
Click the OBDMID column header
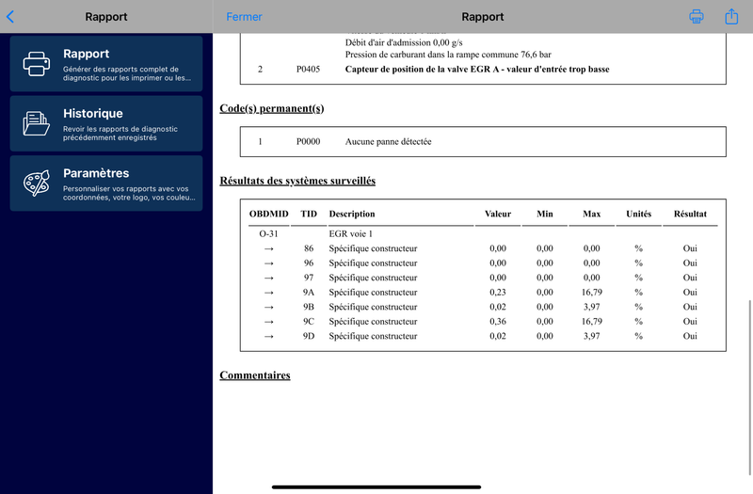tap(268, 215)
